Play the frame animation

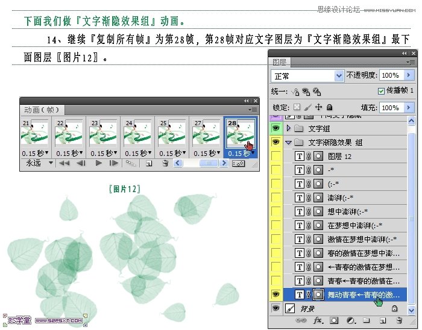tap(98, 163)
